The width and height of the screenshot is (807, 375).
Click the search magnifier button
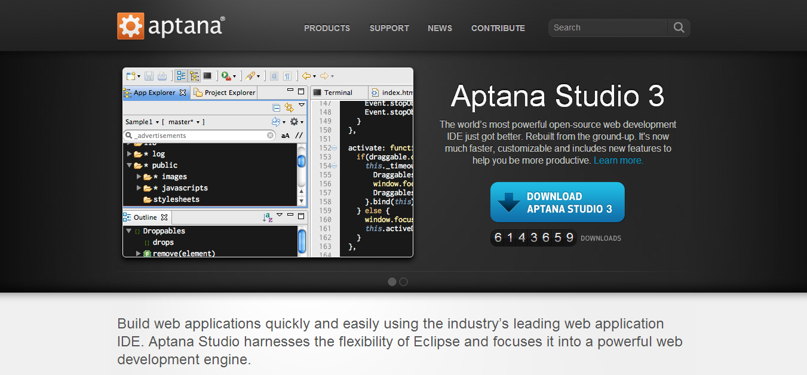pyautogui.click(x=679, y=27)
